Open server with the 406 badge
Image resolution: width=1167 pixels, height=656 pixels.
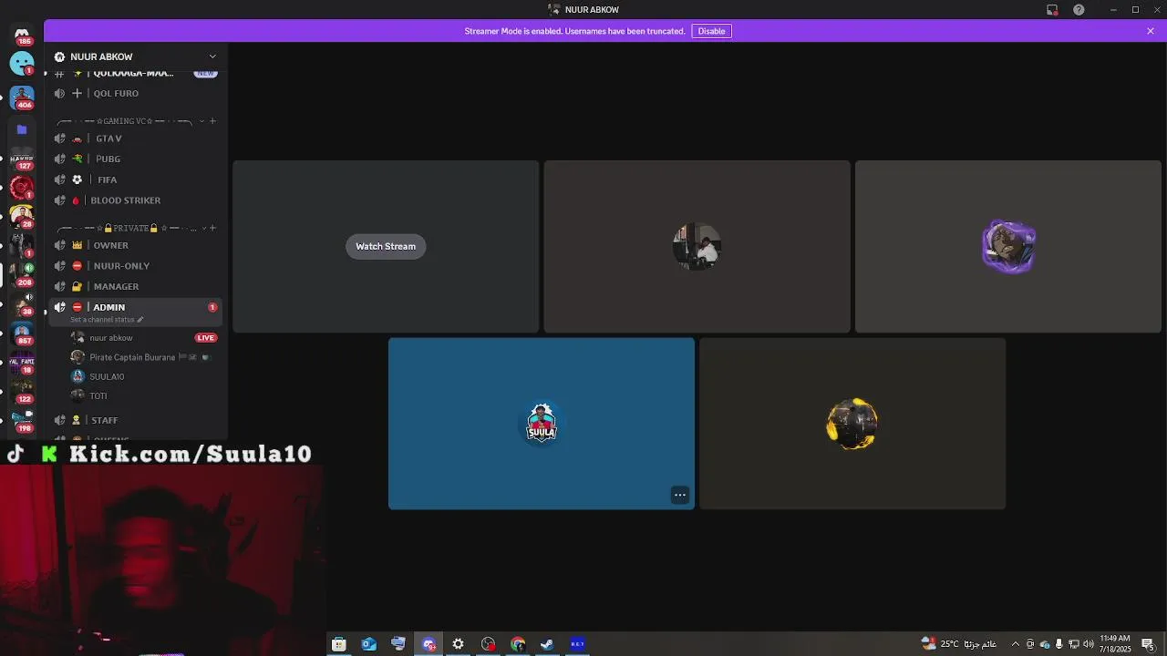click(x=22, y=97)
